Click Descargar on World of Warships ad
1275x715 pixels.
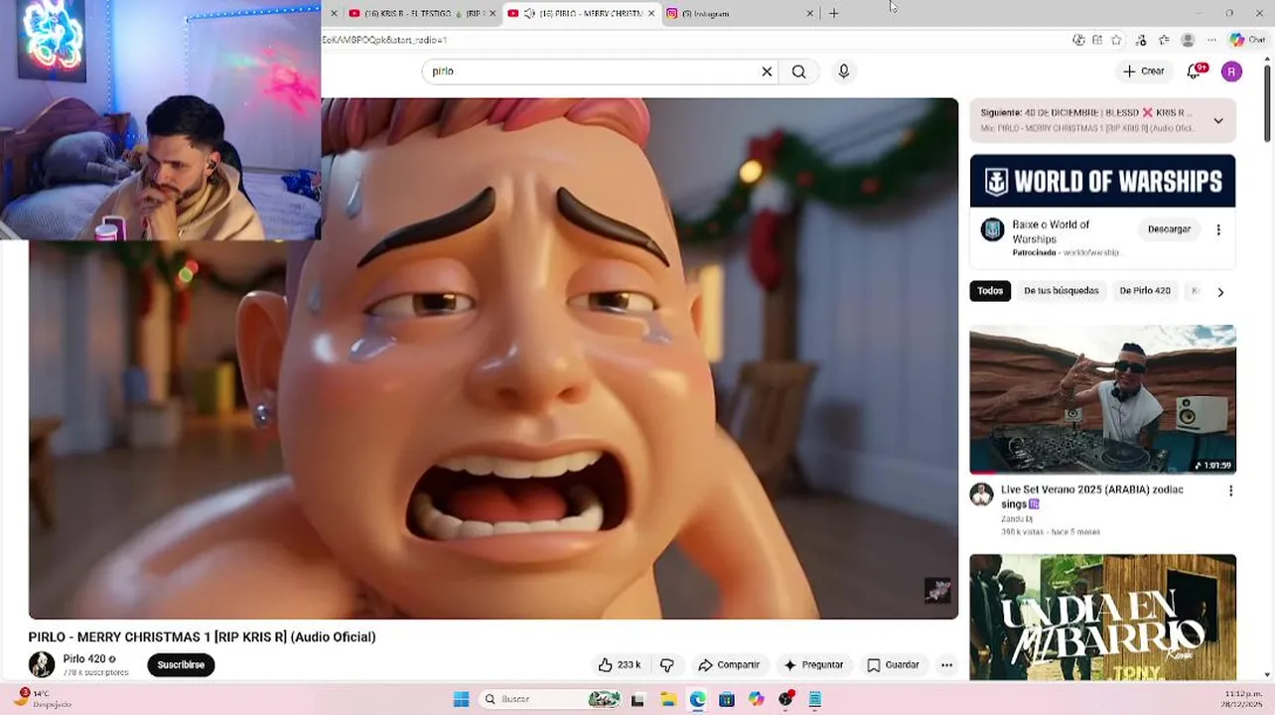point(1169,229)
